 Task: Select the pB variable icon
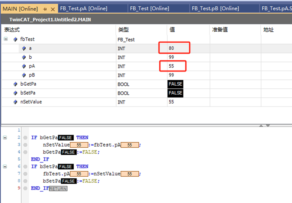24,75
